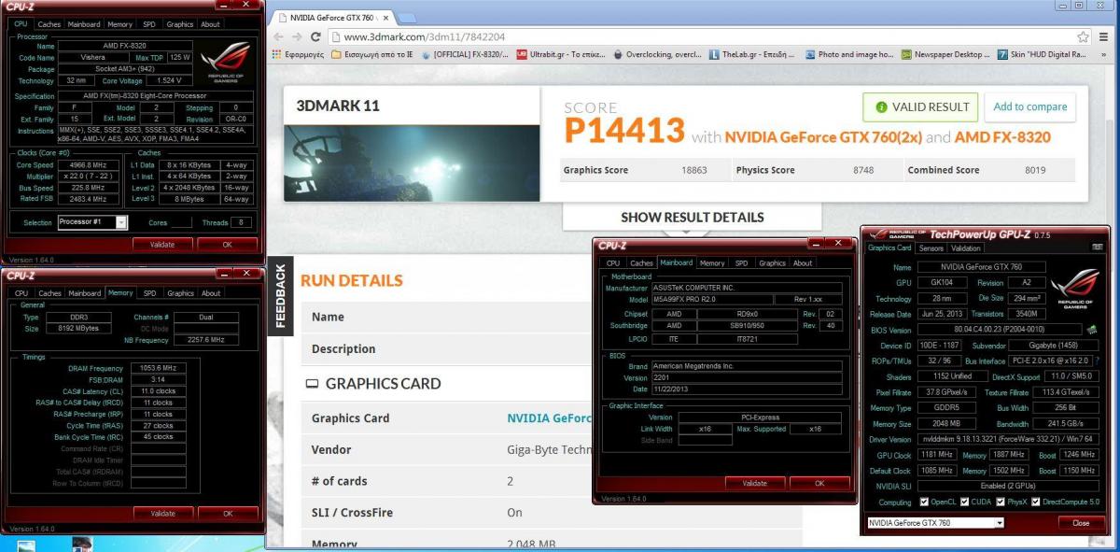Screen dimensions: 1120x552
Task: Bookmark this page with the star icon
Action: 1083,36
